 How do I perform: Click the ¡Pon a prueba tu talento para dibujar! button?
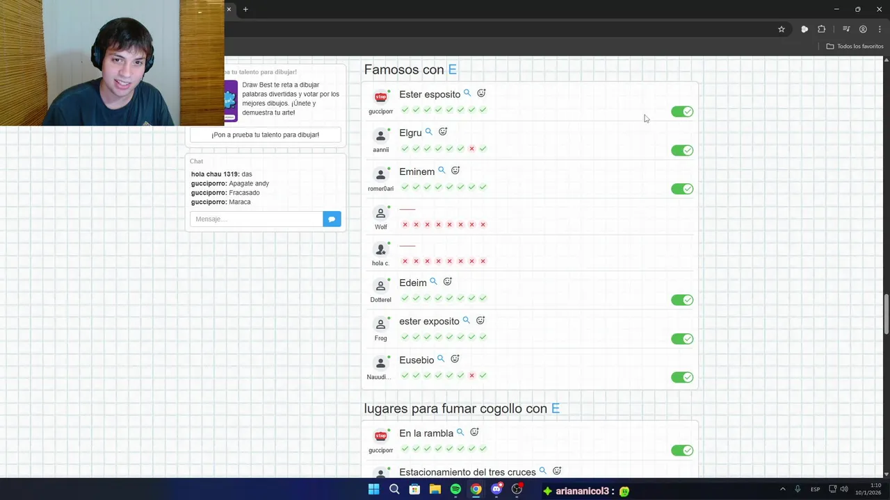coord(265,135)
